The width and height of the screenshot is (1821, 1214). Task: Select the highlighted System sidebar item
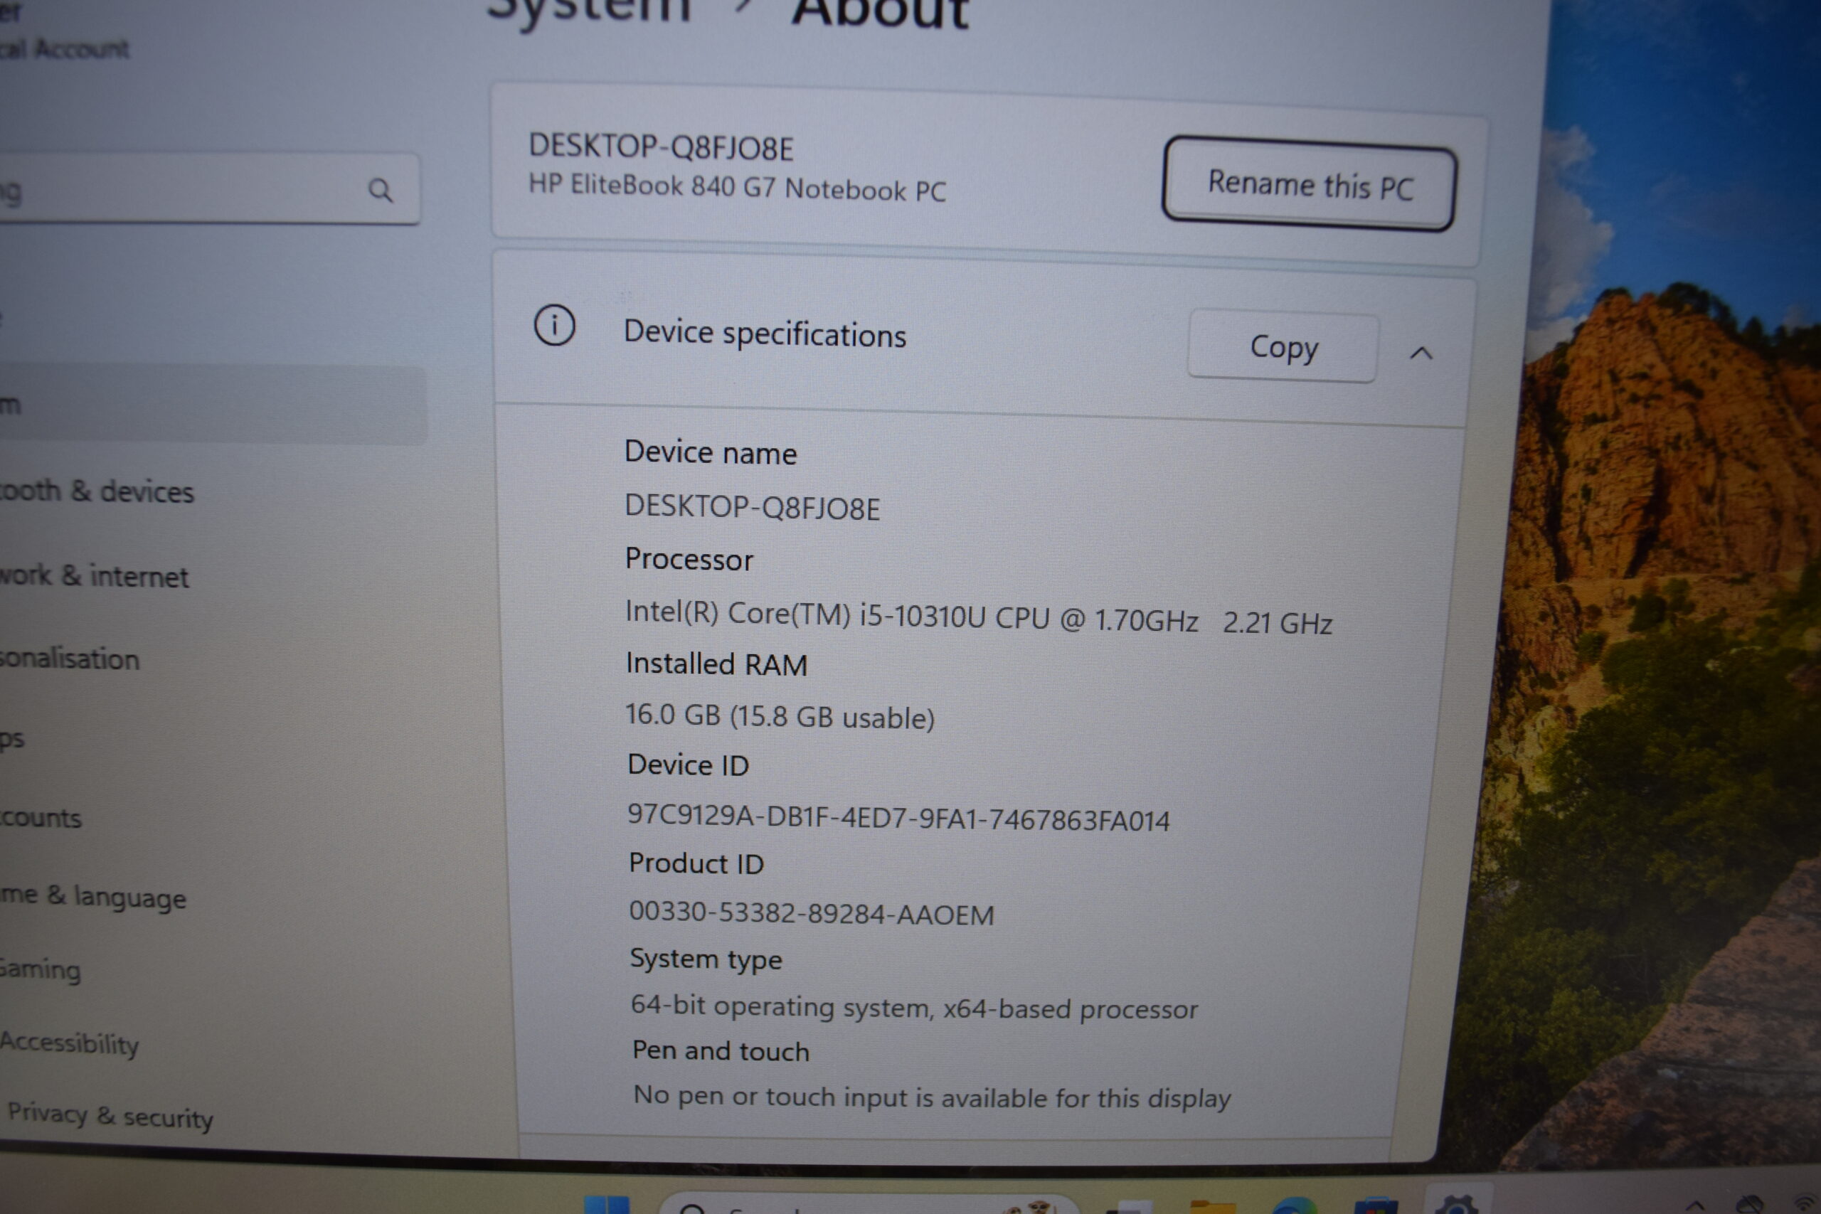pos(212,405)
